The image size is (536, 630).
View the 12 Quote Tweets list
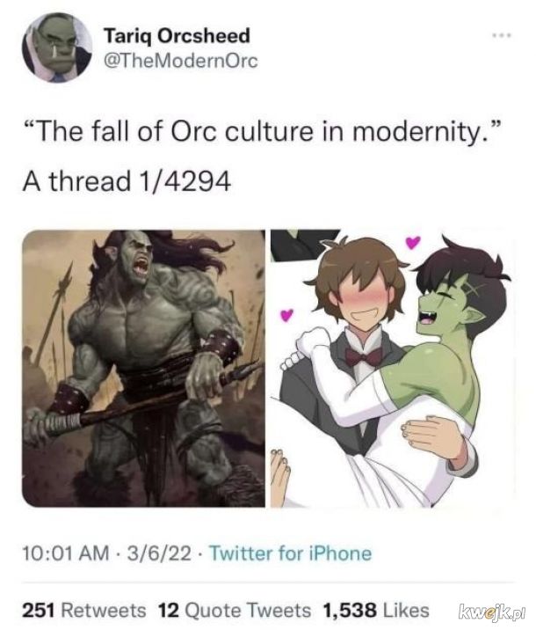(x=235, y=610)
